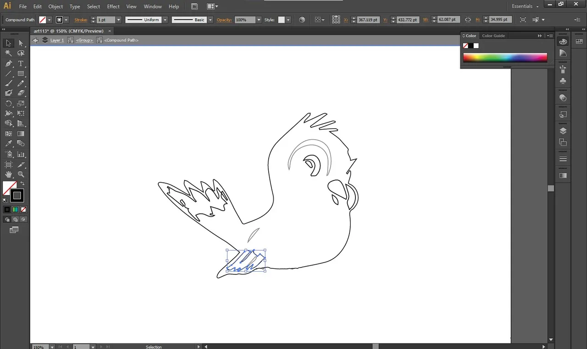The width and height of the screenshot is (587, 349).
Task: Select the Rotate tool
Action: [8, 104]
